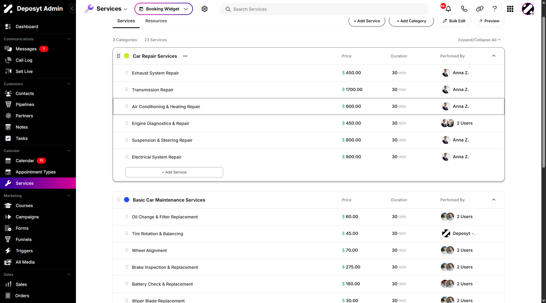Open Wheel Alignment service row
This screenshot has height=303, width=546.
coord(309,250)
